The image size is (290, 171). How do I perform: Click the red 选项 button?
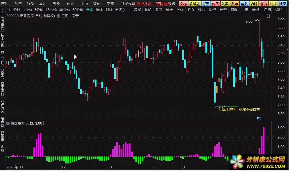point(263,4)
